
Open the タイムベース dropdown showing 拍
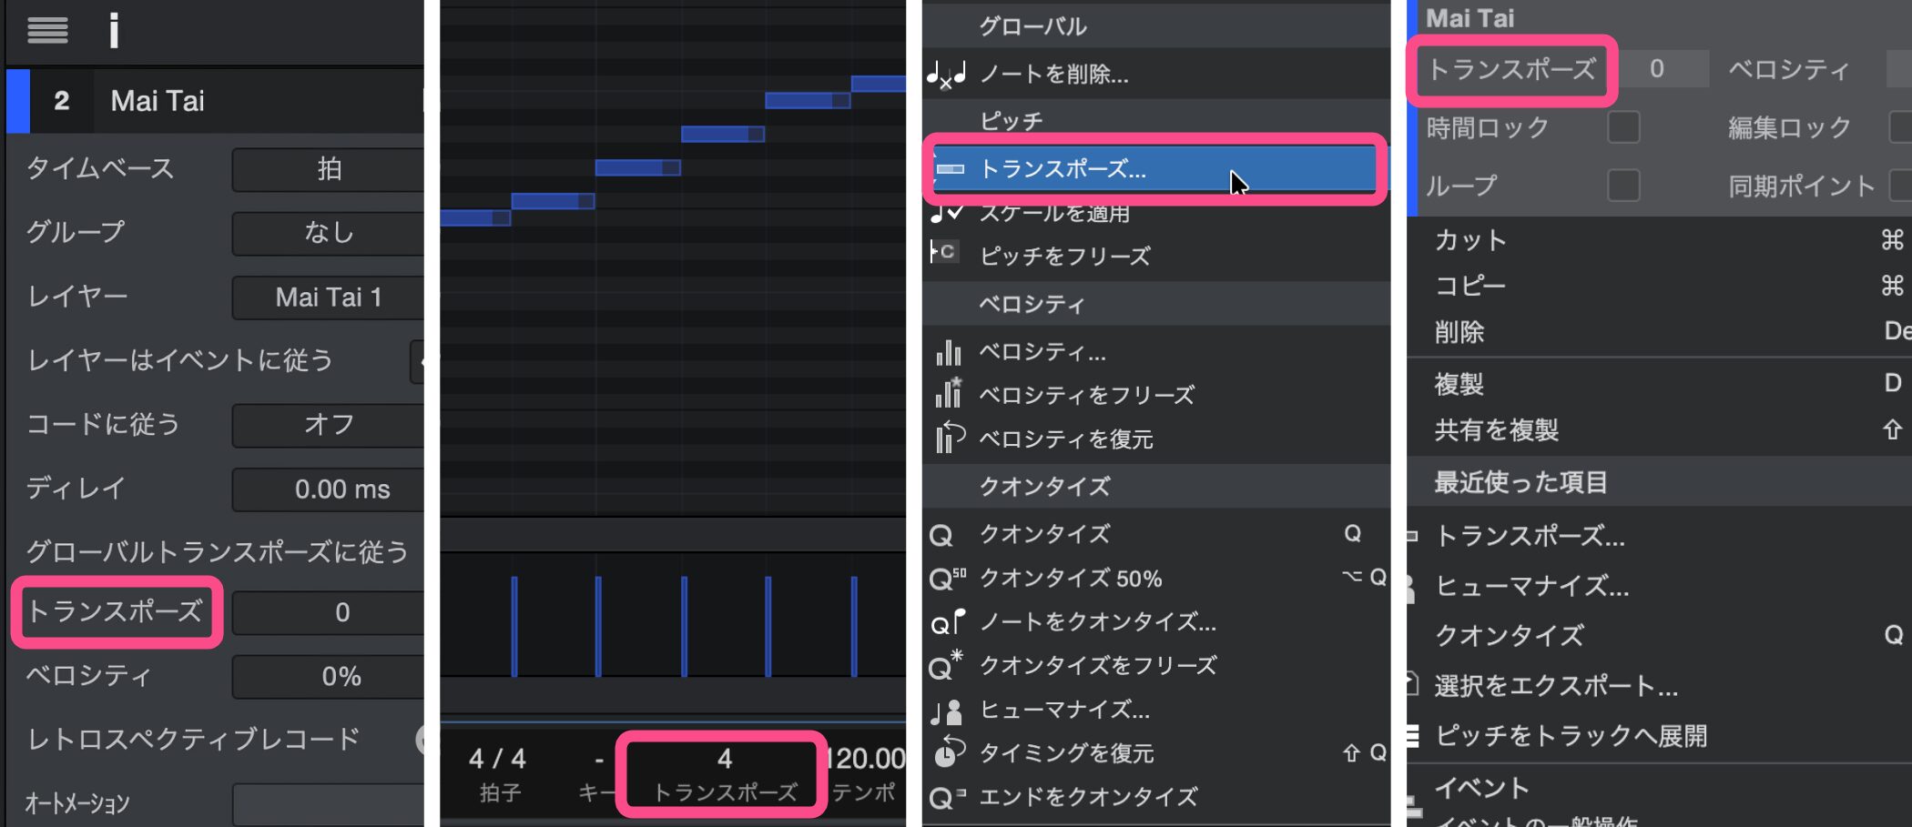[x=328, y=169]
